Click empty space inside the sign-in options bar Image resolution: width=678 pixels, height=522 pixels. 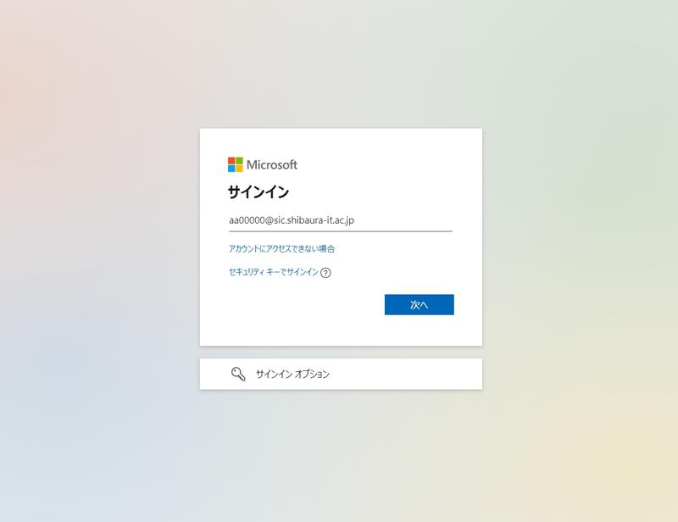point(407,374)
